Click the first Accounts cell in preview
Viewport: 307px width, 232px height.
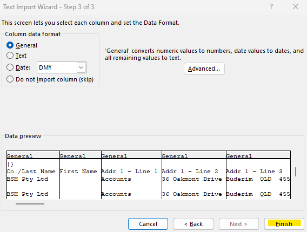pyautogui.click(x=116, y=179)
